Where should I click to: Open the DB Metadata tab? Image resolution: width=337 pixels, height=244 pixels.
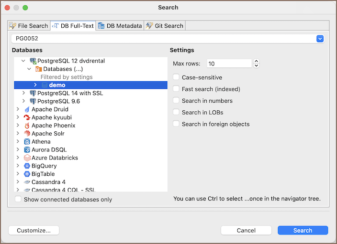(120, 26)
